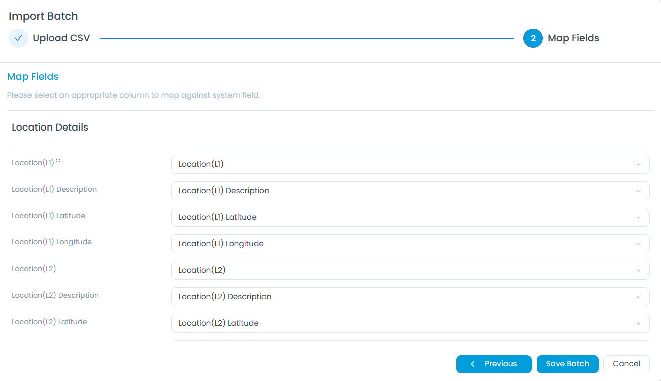Click the Save Batch button

pos(567,364)
